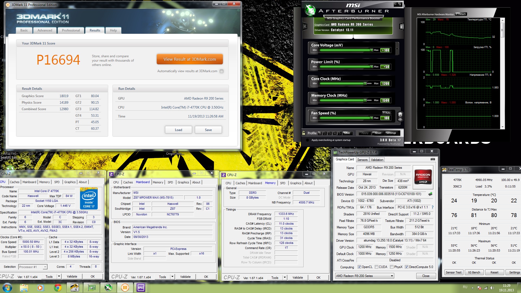Click the GPU-Z Close button
The height and width of the screenshot is (293, 521).
tap(426, 276)
